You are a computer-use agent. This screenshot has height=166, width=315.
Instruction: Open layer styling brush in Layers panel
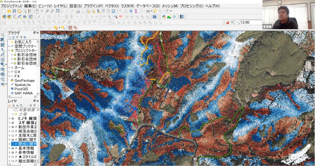coord(9,105)
